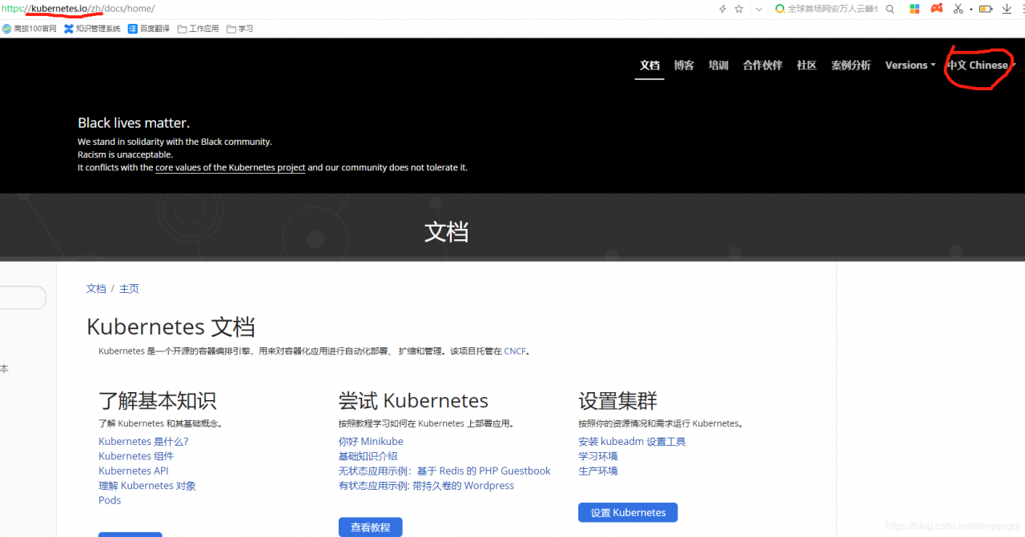Open the 知识管理系统 bookmark
1025x537 pixels.
(92, 29)
